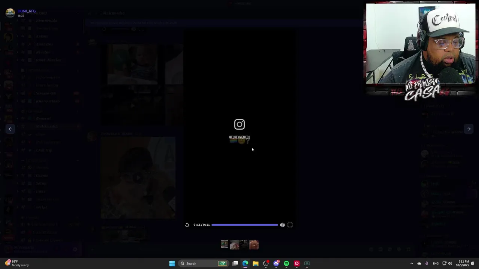Viewport: 479px width, 269px height.
Task: Open the video in fullscreen mode
Action: [x=290, y=225]
